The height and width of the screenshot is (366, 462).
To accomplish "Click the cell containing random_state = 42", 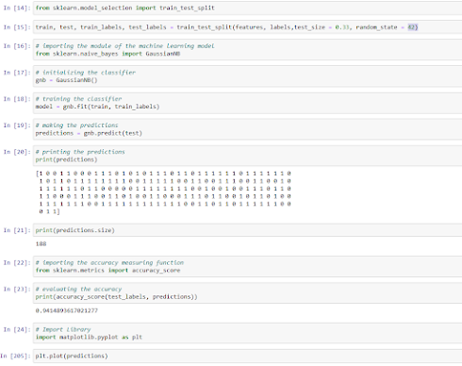I will pos(247,27).
